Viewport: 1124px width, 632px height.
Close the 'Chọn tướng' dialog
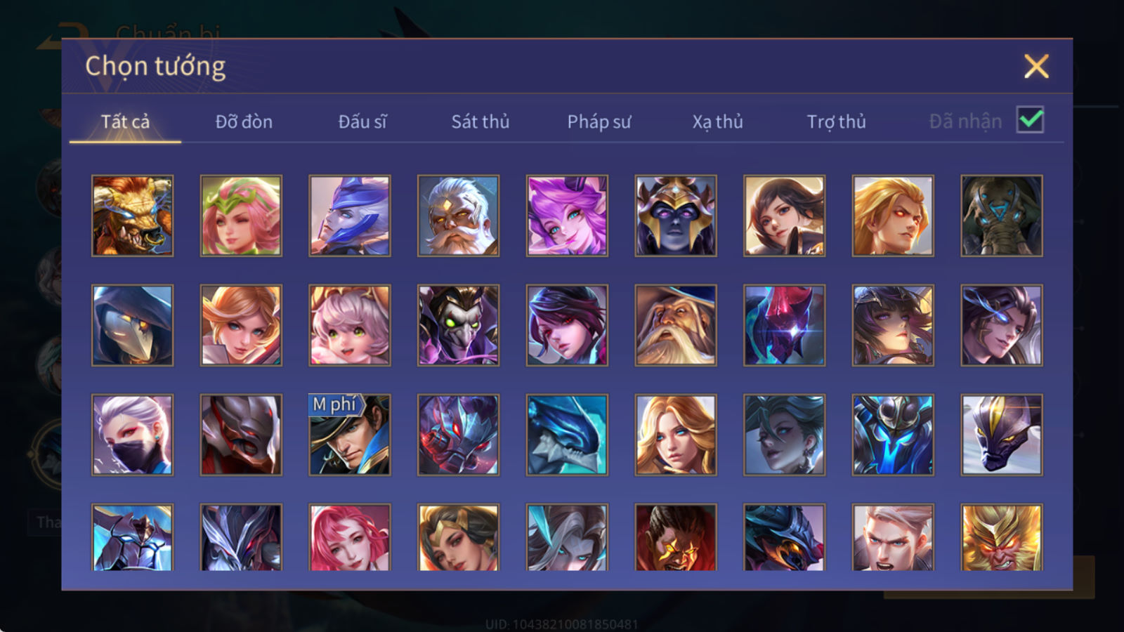tap(1036, 66)
